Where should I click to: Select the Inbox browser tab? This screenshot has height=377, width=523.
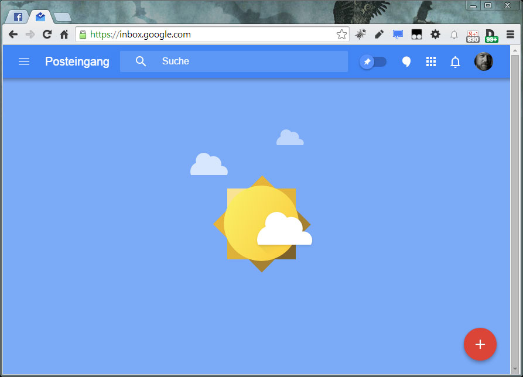coord(40,16)
